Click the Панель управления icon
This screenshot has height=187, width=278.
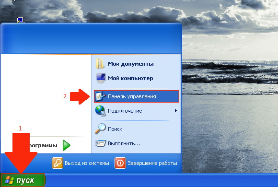(x=100, y=96)
